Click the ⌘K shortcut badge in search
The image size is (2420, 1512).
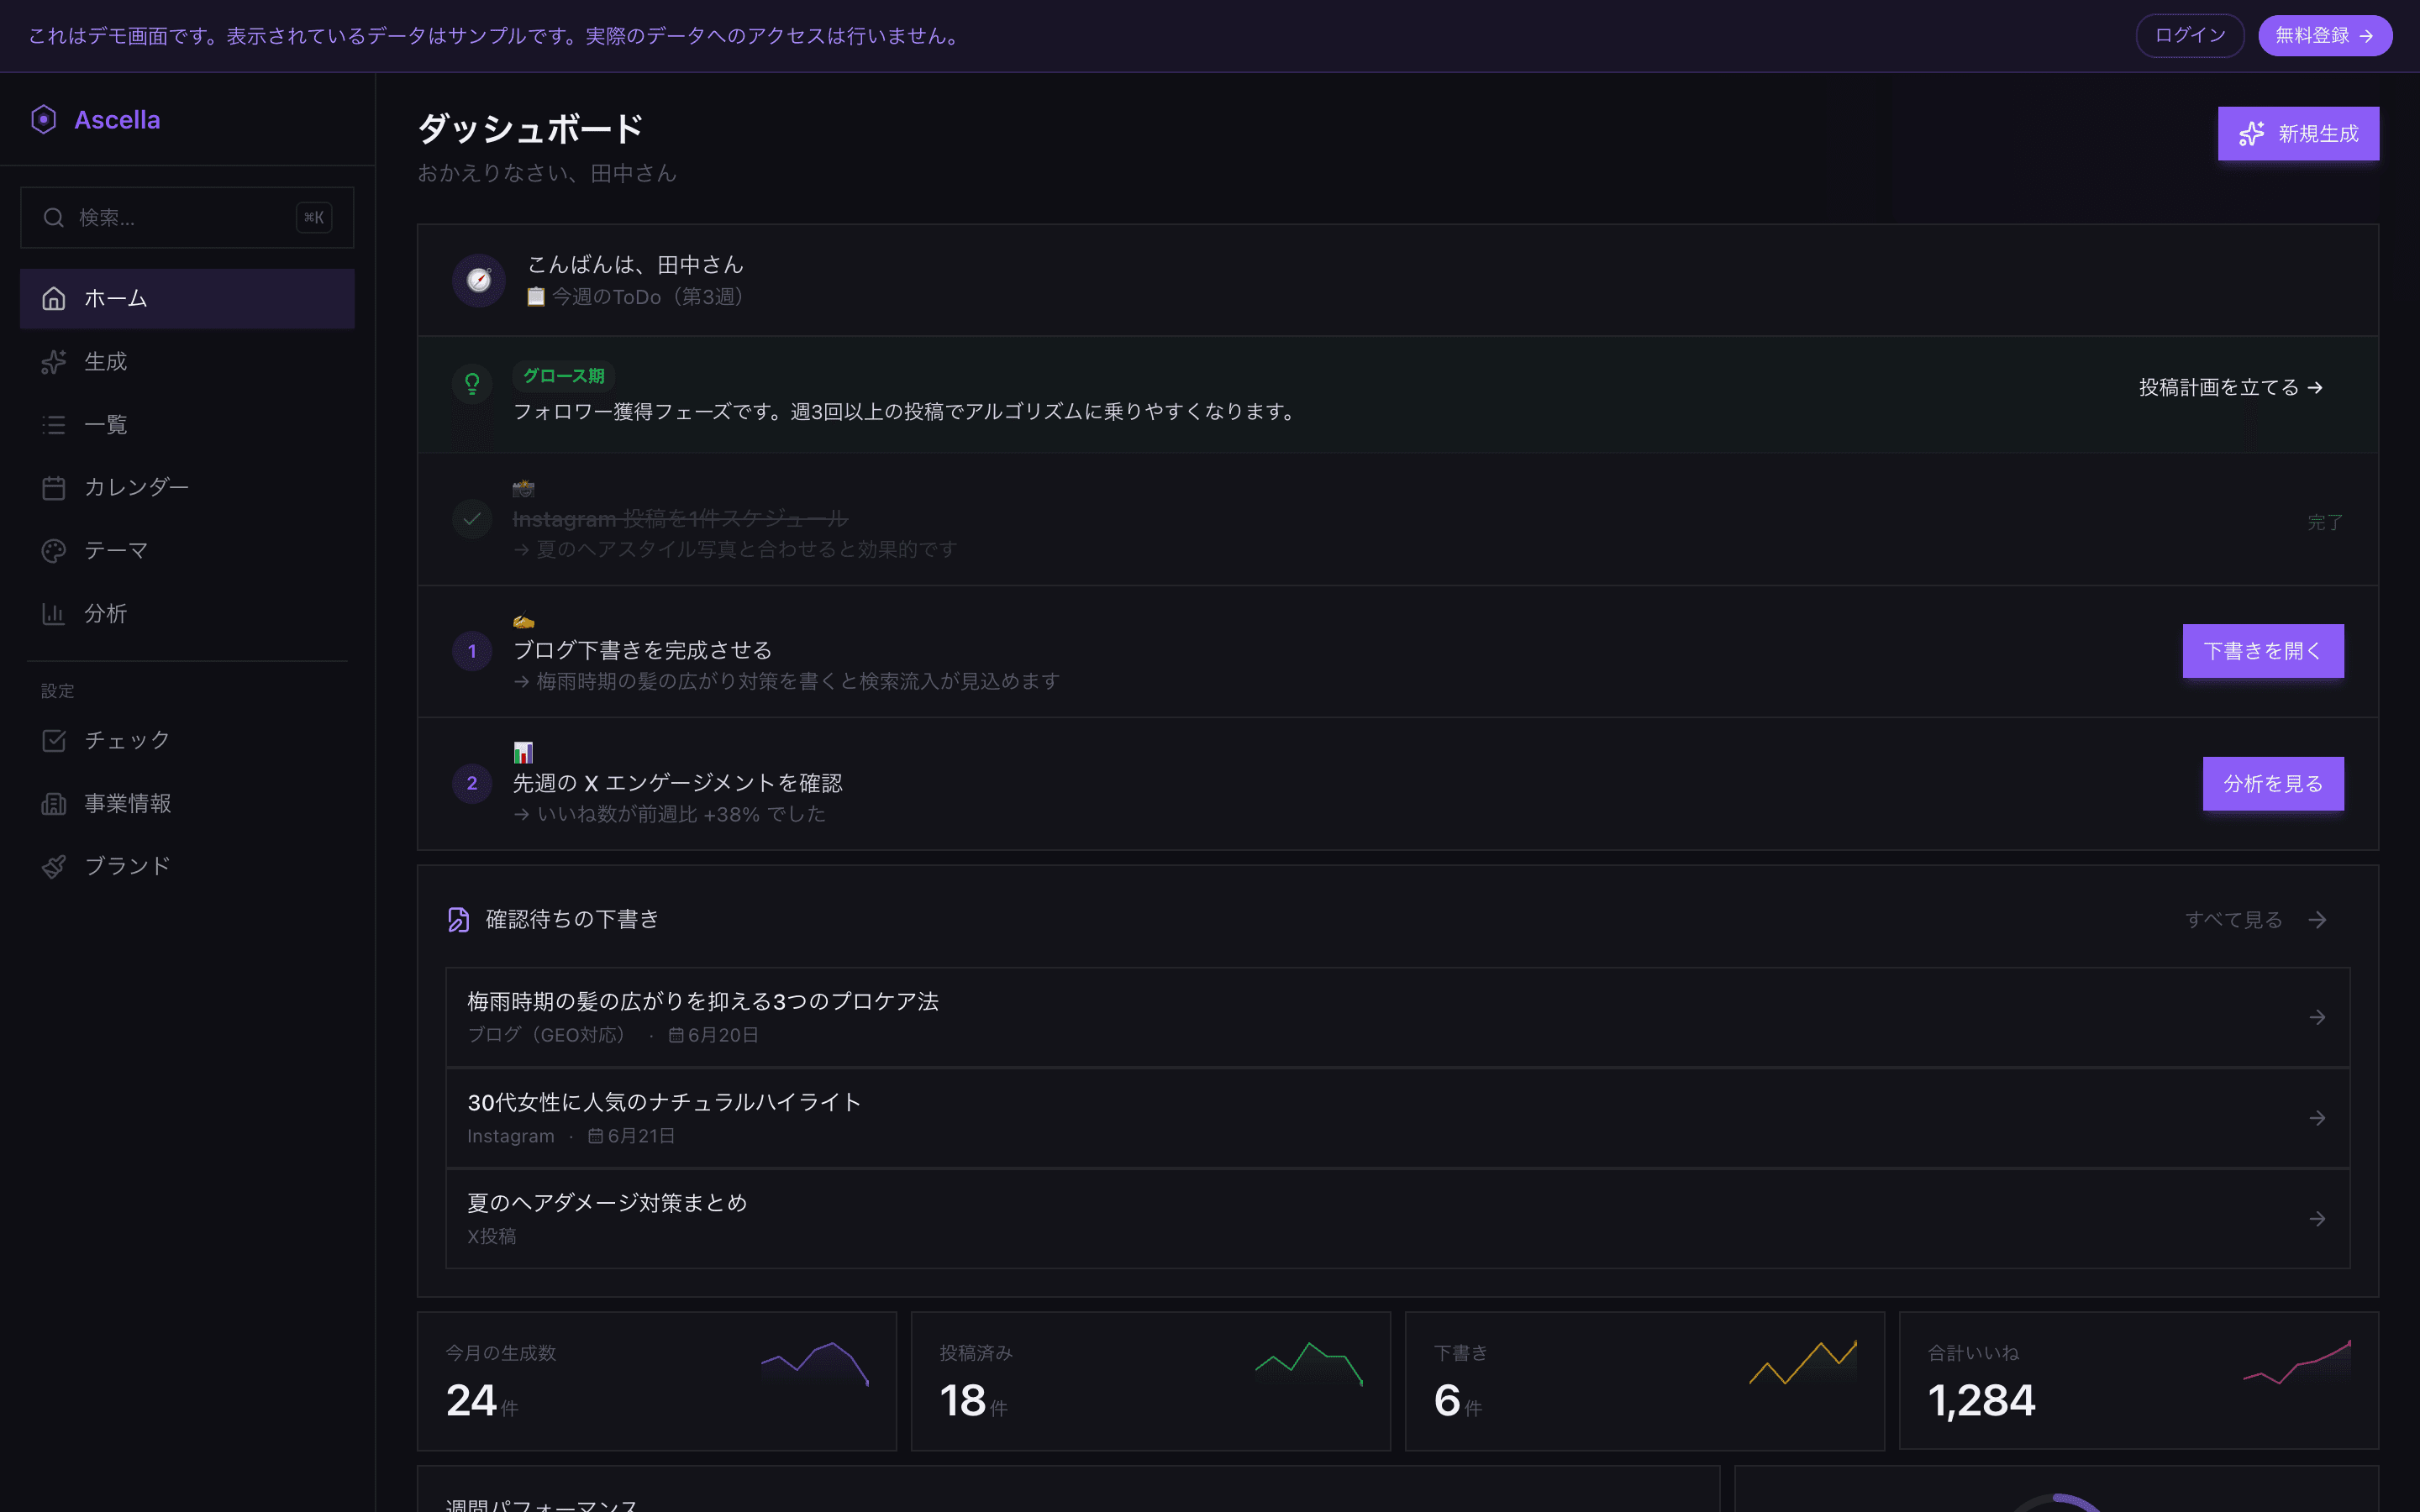(314, 217)
